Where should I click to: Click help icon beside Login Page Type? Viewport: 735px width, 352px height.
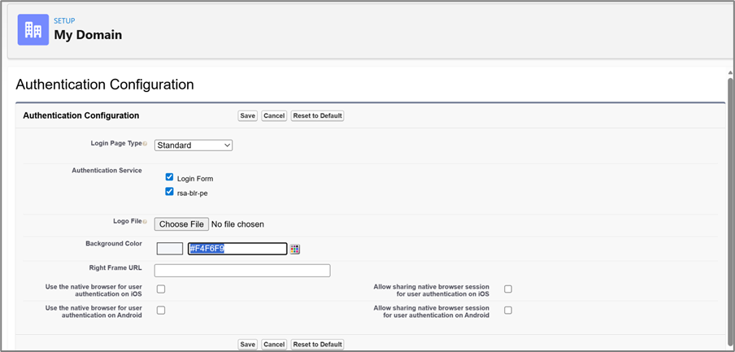tap(146, 143)
